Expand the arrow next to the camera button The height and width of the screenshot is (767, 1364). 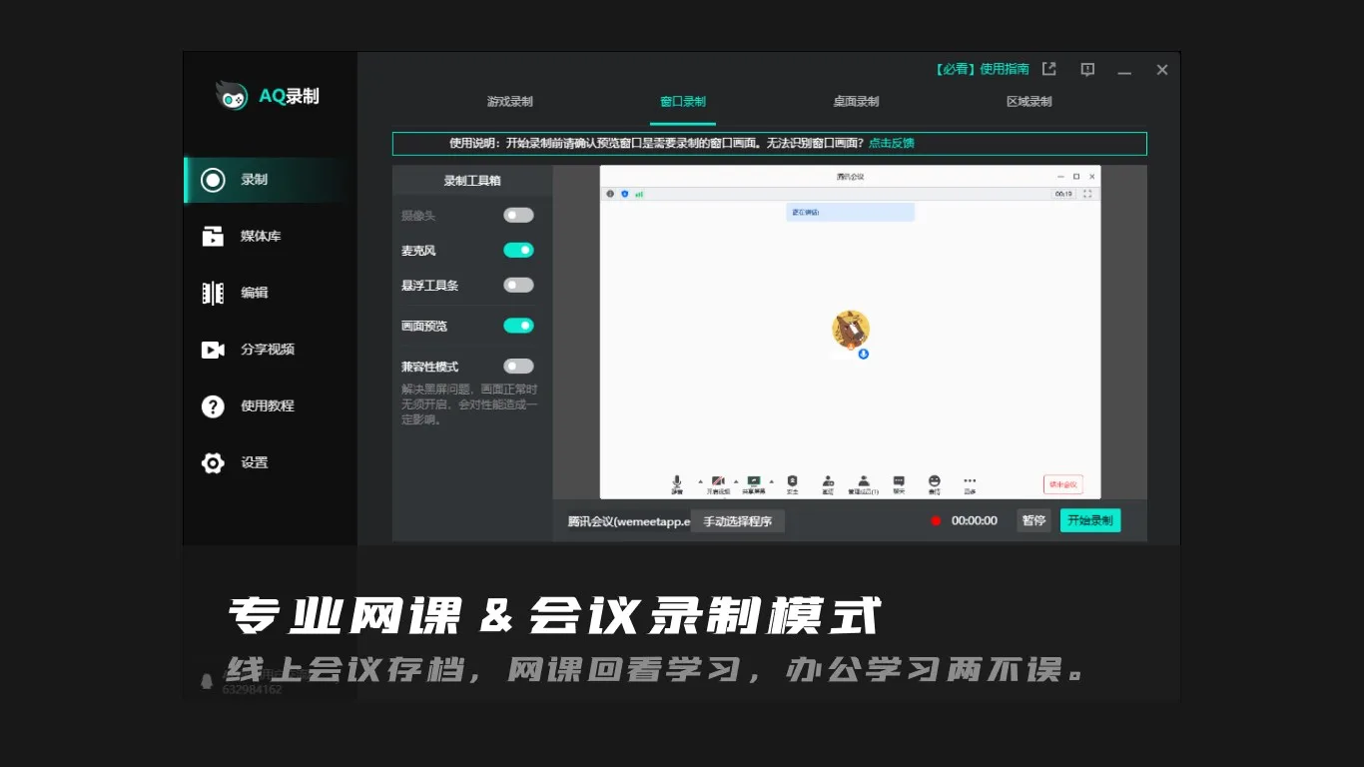[736, 480]
